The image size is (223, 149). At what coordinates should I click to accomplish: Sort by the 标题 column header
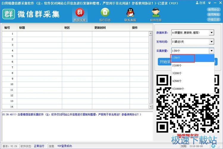click(40, 28)
